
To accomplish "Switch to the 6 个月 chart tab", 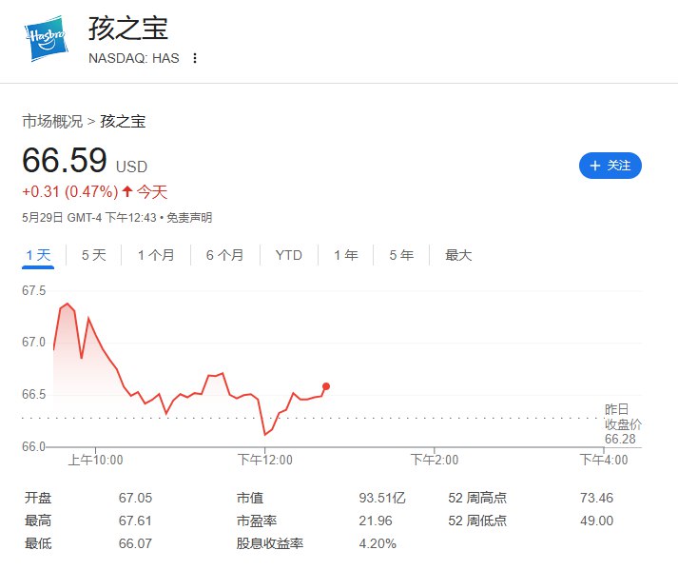I will pyautogui.click(x=224, y=255).
